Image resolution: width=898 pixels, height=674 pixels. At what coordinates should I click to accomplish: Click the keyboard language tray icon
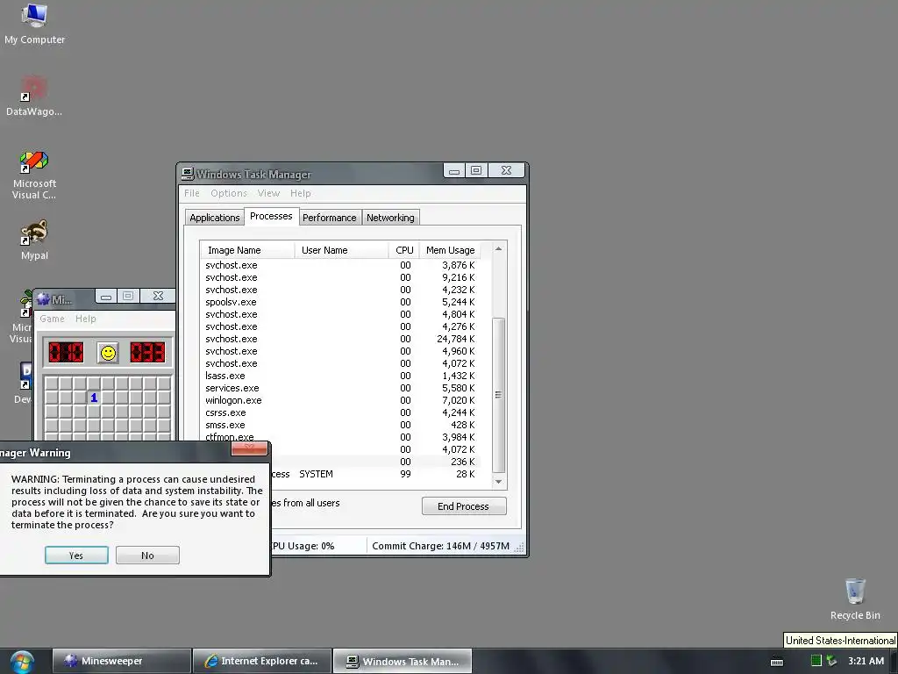(x=777, y=662)
